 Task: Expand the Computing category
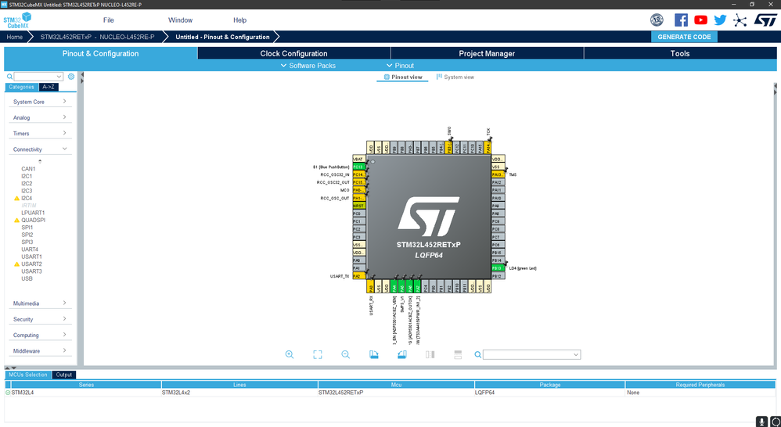pyautogui.click(x=40, y=335)
